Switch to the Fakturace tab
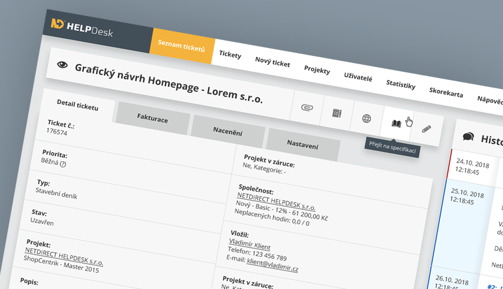The height and width of the screenshot is (289, 503). click(153, 117)
